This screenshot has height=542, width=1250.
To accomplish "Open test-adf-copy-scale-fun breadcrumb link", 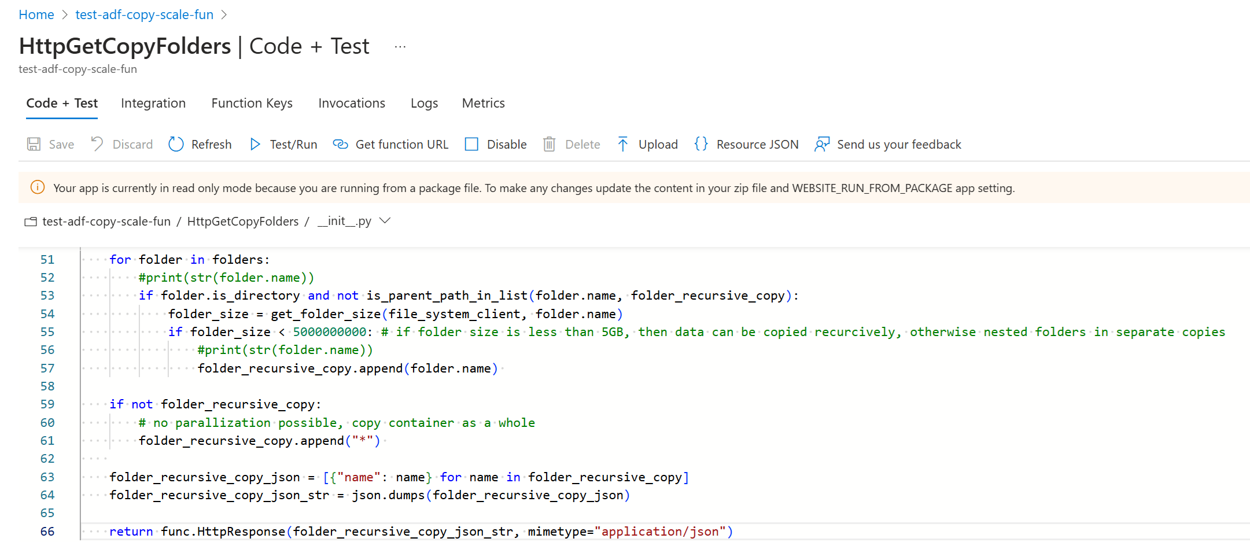I will (144, 14).
